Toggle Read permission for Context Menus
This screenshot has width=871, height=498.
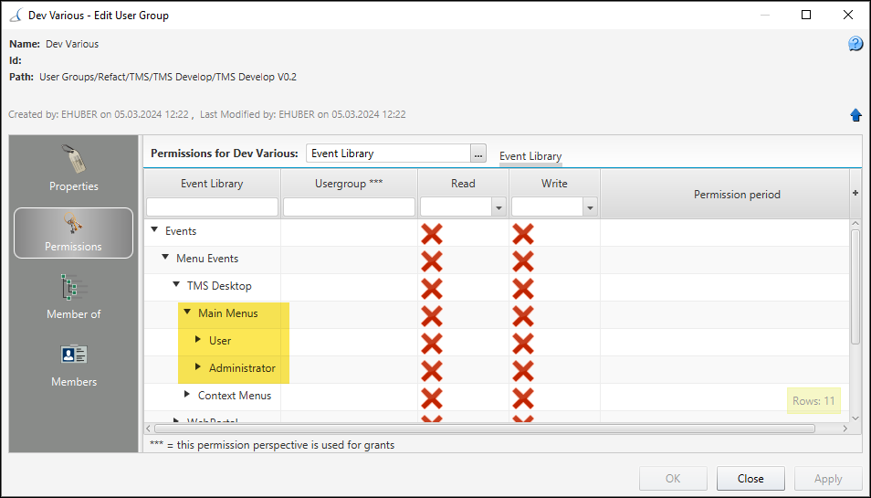click(x=432, y=398)
